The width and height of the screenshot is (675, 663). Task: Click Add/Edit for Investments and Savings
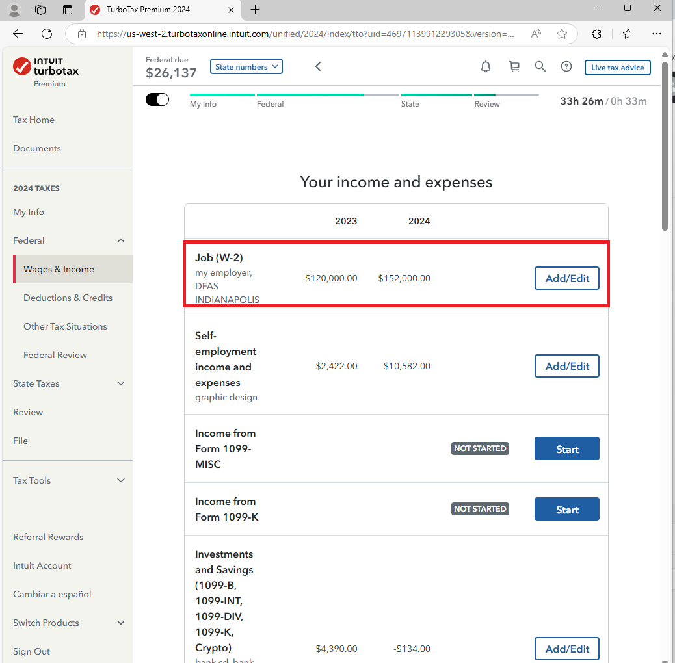pyautogui.click(x=567, y=649)
